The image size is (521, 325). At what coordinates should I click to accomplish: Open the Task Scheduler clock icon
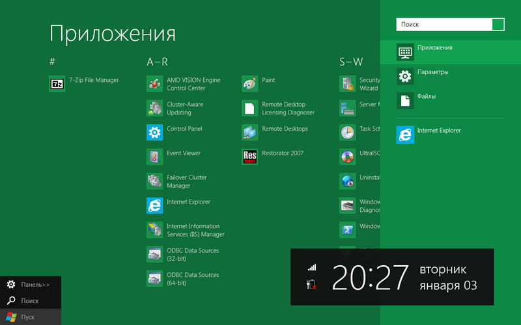point(347,133)
